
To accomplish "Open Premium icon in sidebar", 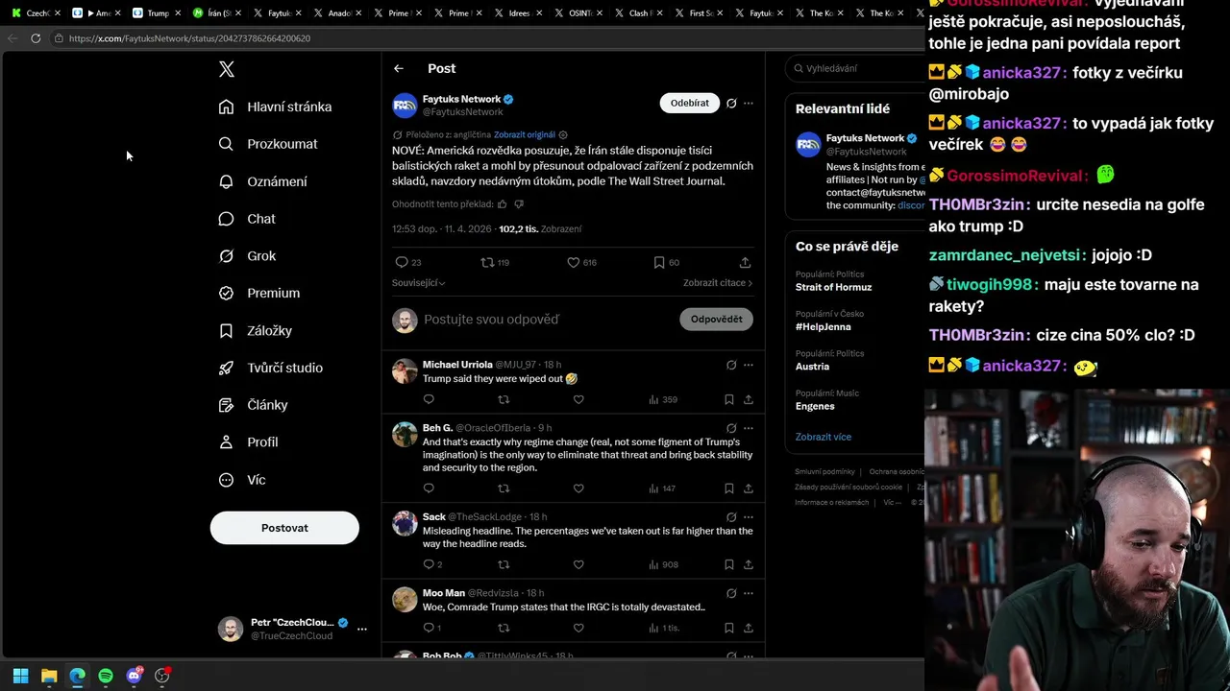I will coord(226,293).
